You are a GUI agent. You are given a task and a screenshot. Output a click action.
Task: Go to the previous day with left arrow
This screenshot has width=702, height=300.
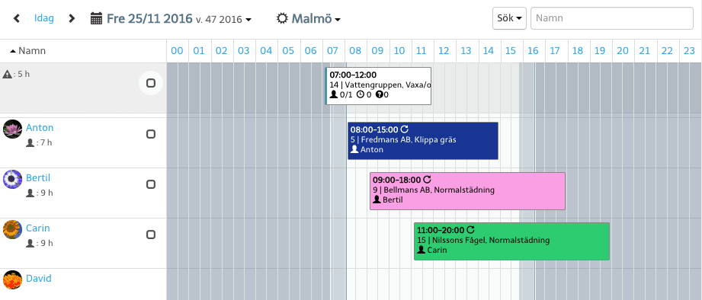click(x=17, y=19)
